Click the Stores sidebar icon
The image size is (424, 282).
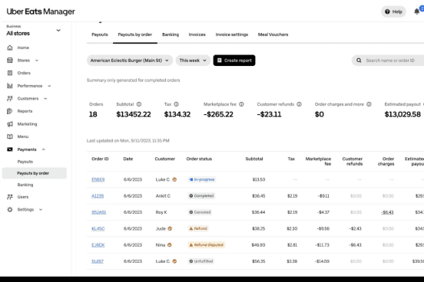pyautogui.click(x=10, y=61)
